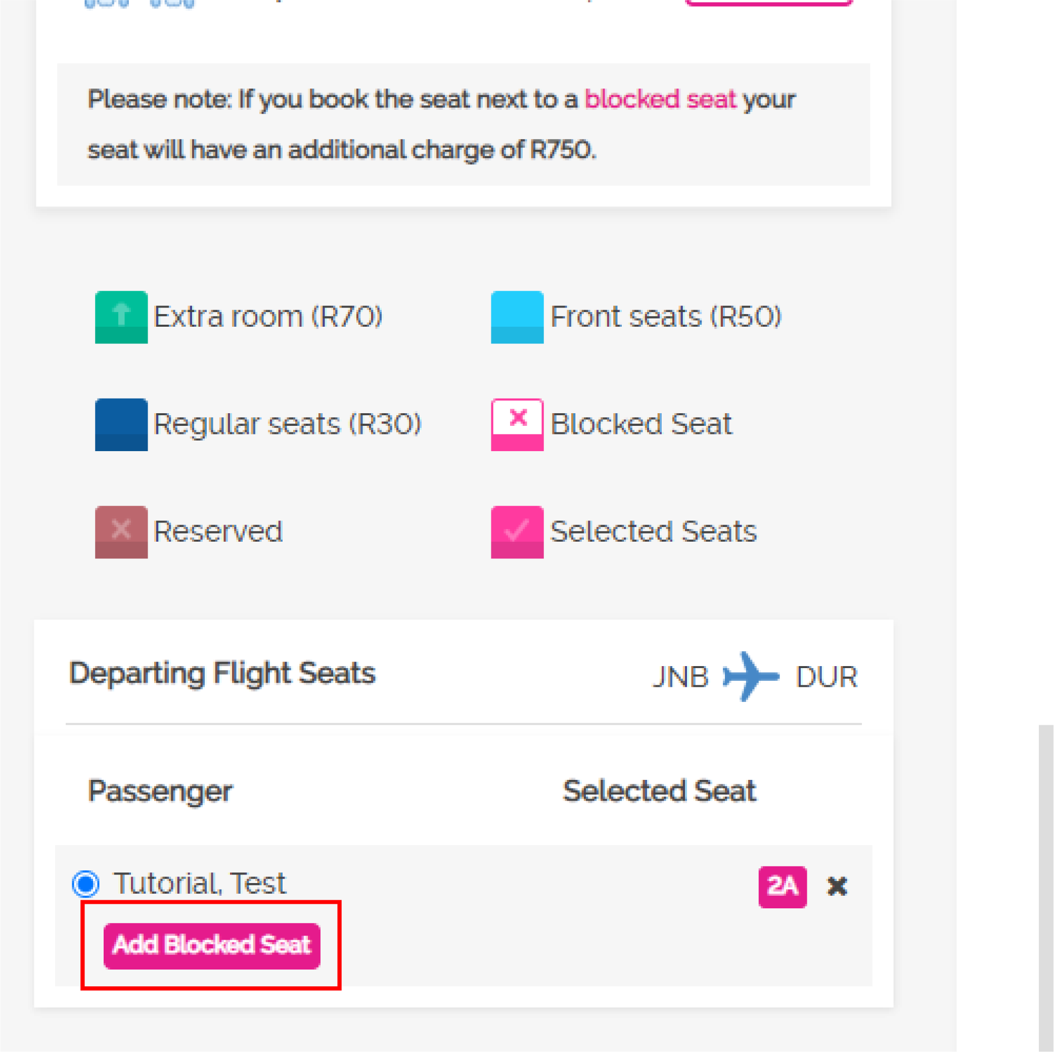
Task: Click the 'Regular seats (R30)' legend label
Action: coord(288,424)
